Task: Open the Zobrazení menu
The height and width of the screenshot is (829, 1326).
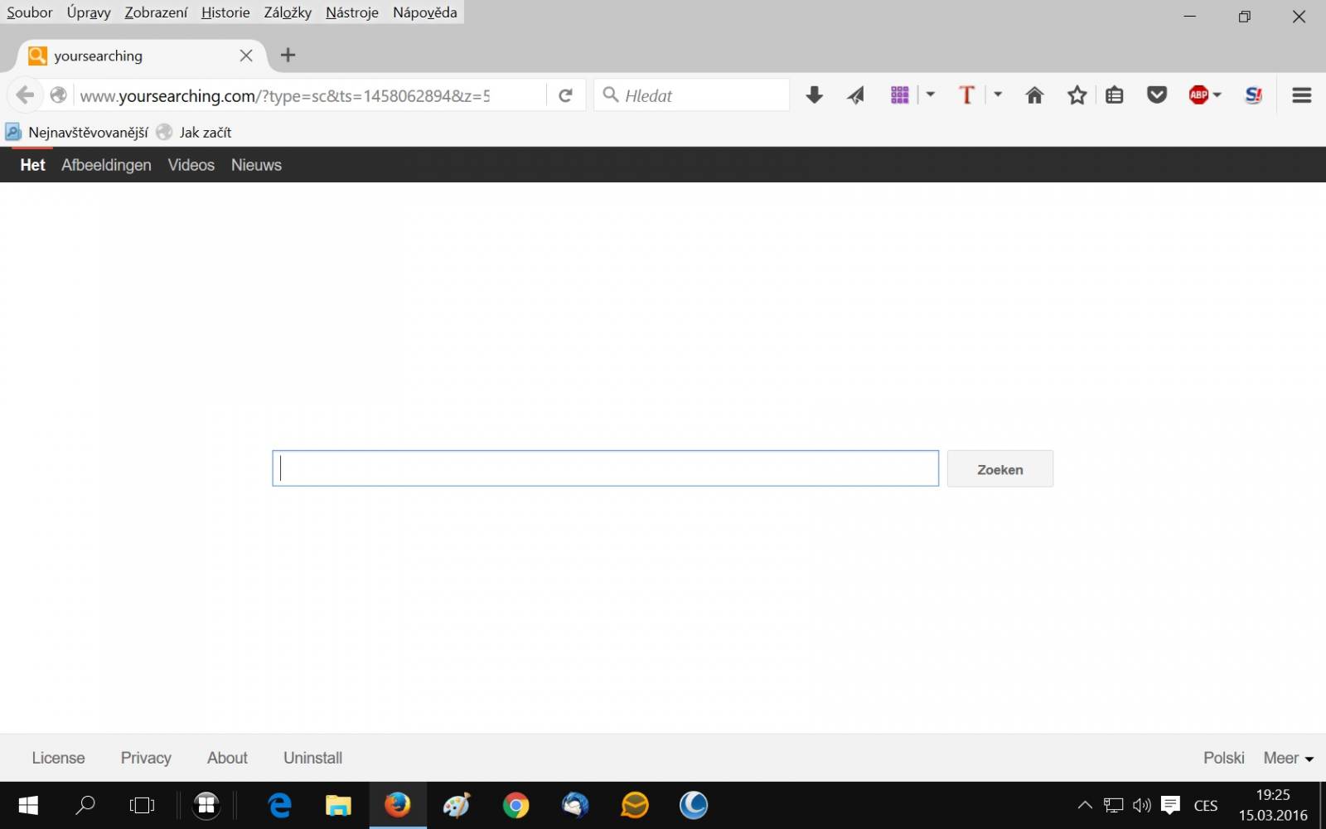Action: 156,12
